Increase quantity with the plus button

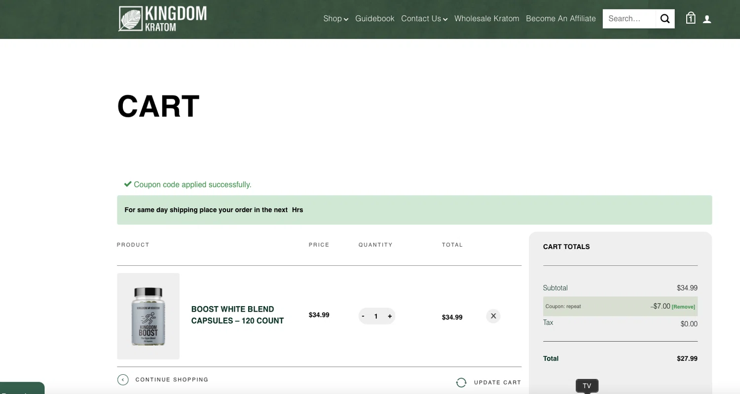pyautogui.click(x=390, y=316)
